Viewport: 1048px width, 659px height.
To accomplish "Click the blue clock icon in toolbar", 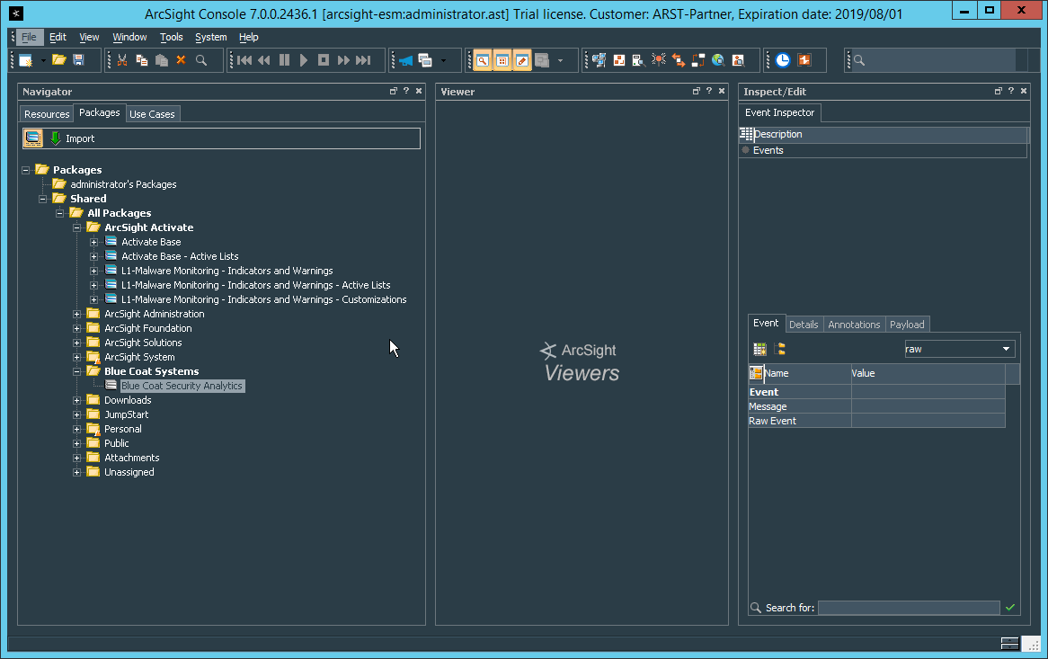I will click(x=783, y=60).
